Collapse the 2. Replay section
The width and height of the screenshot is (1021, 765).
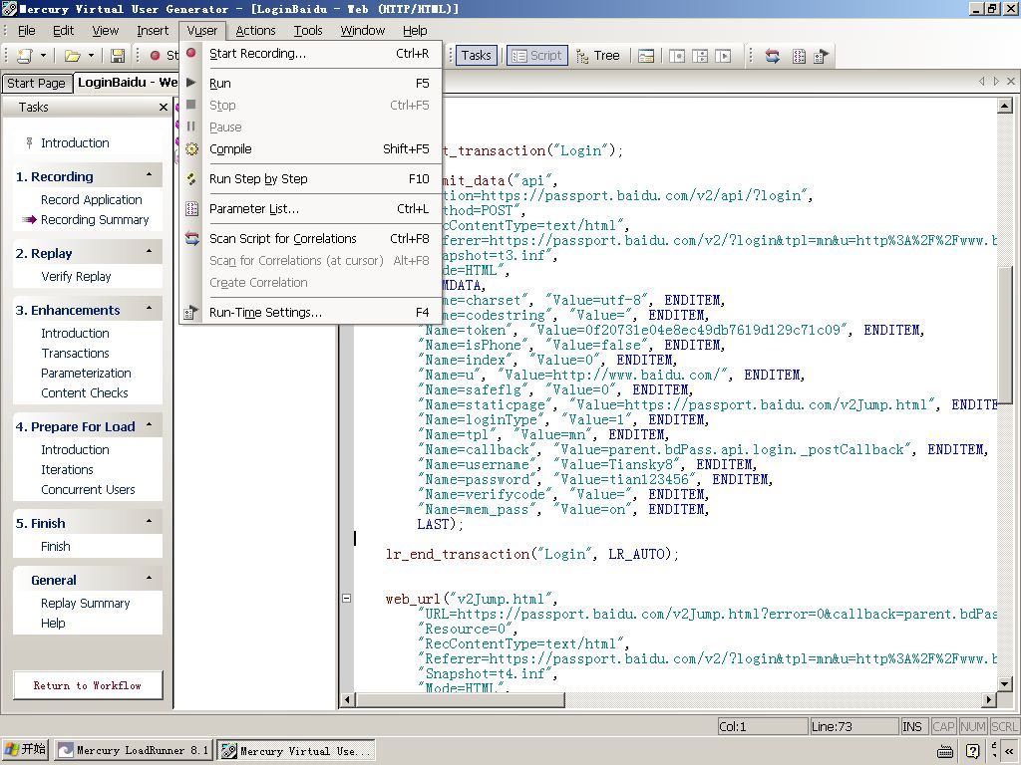click(x=150, y=252)
